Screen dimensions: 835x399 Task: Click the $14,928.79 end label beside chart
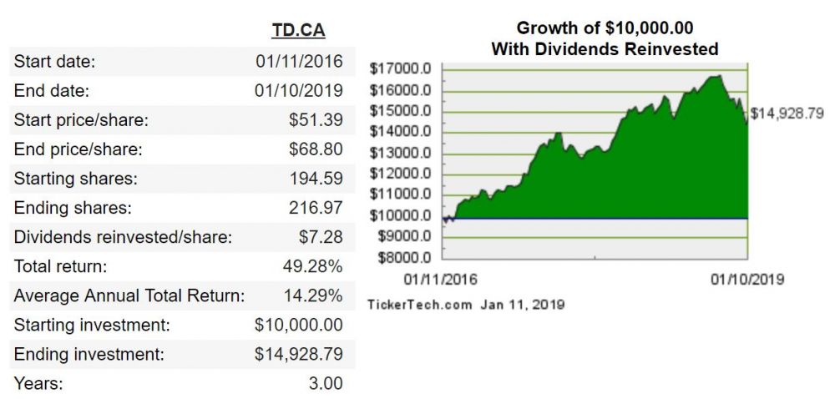click(787, 113)
